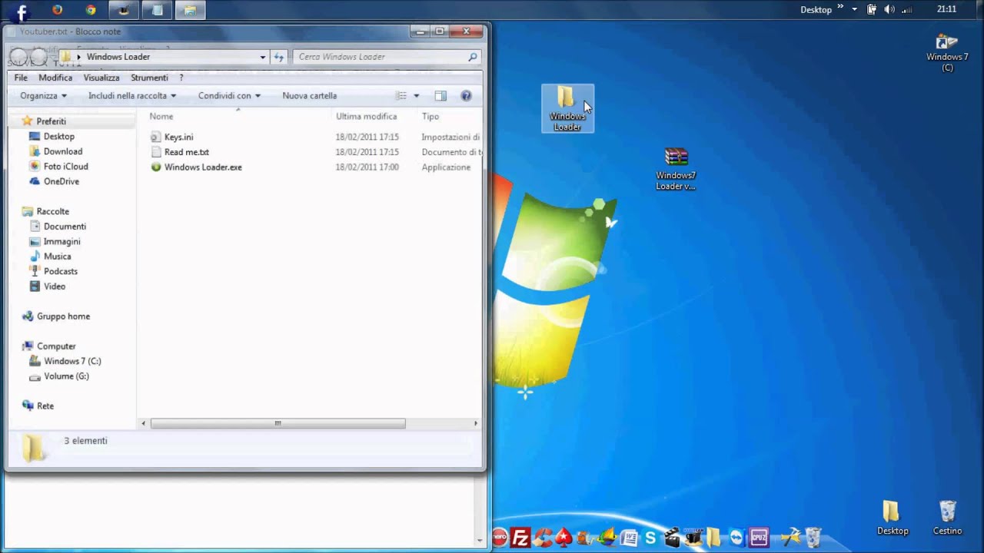
Task: Select Windows 7 (C) drive shortcut on desktop
Action: point(947,52)
